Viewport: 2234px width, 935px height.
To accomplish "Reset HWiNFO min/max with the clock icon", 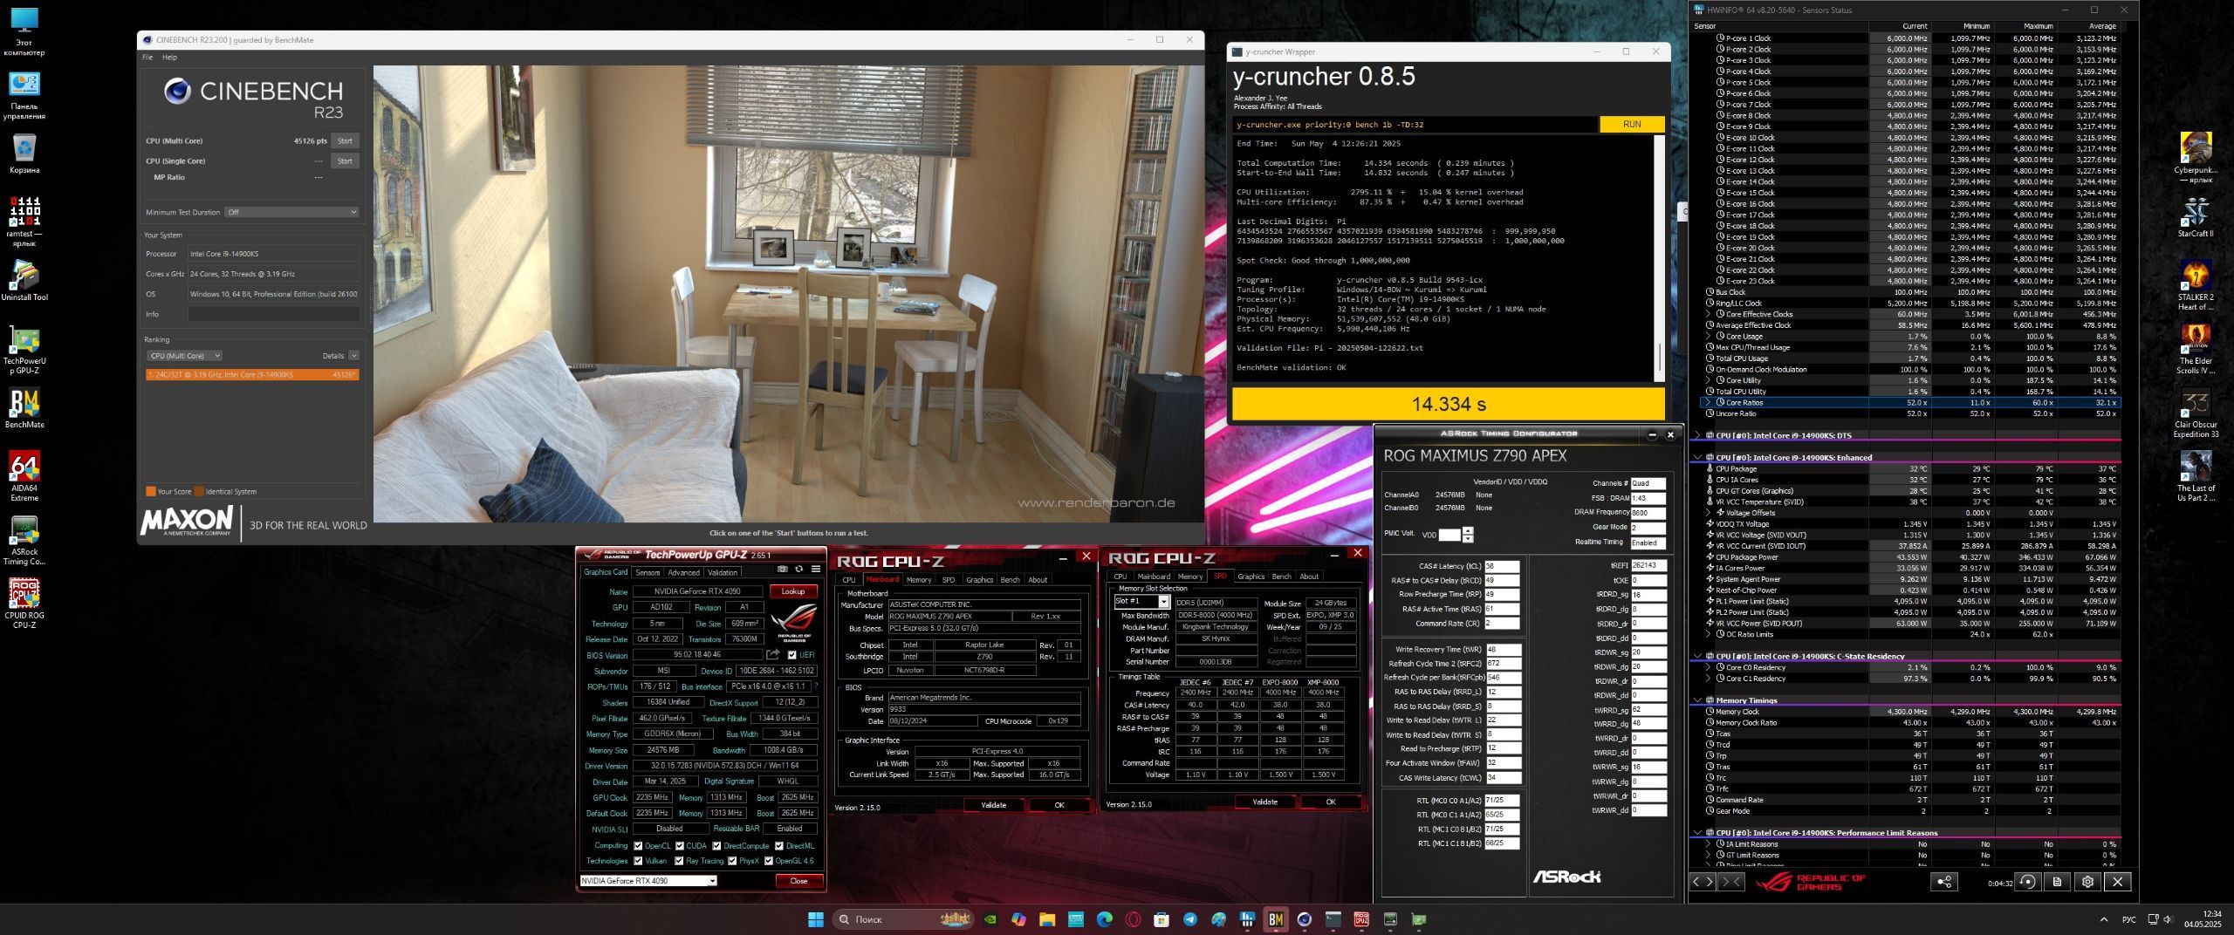I will pyautogui.click(x=2027, y=882).
